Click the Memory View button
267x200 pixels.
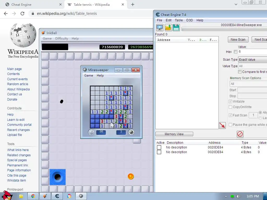[174, 134]
